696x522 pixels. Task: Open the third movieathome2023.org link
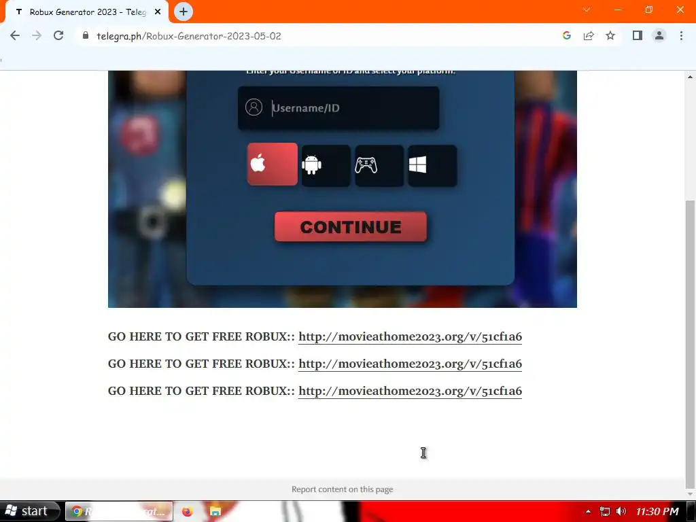click(x=410, y=391)
